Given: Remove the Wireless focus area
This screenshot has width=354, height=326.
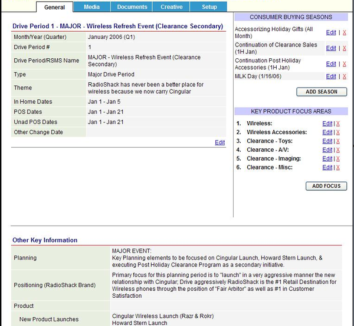Looking at the screenshot, I should tap(337, 124).
